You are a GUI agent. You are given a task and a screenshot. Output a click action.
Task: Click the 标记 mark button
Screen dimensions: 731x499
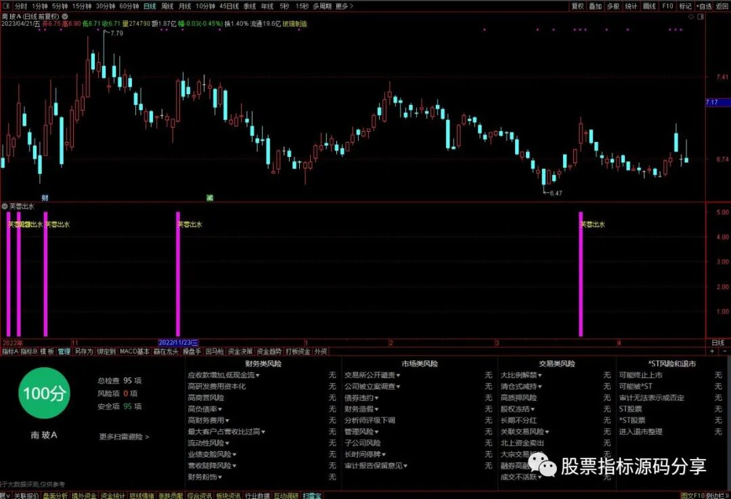[685, 6]
